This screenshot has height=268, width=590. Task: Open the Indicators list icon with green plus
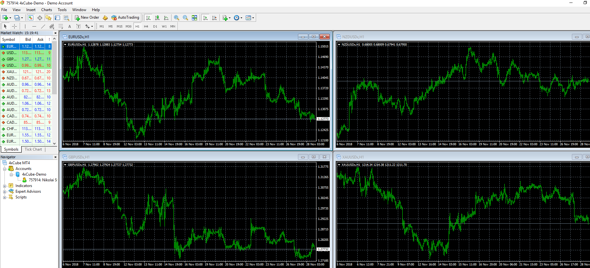coord(225,18)
